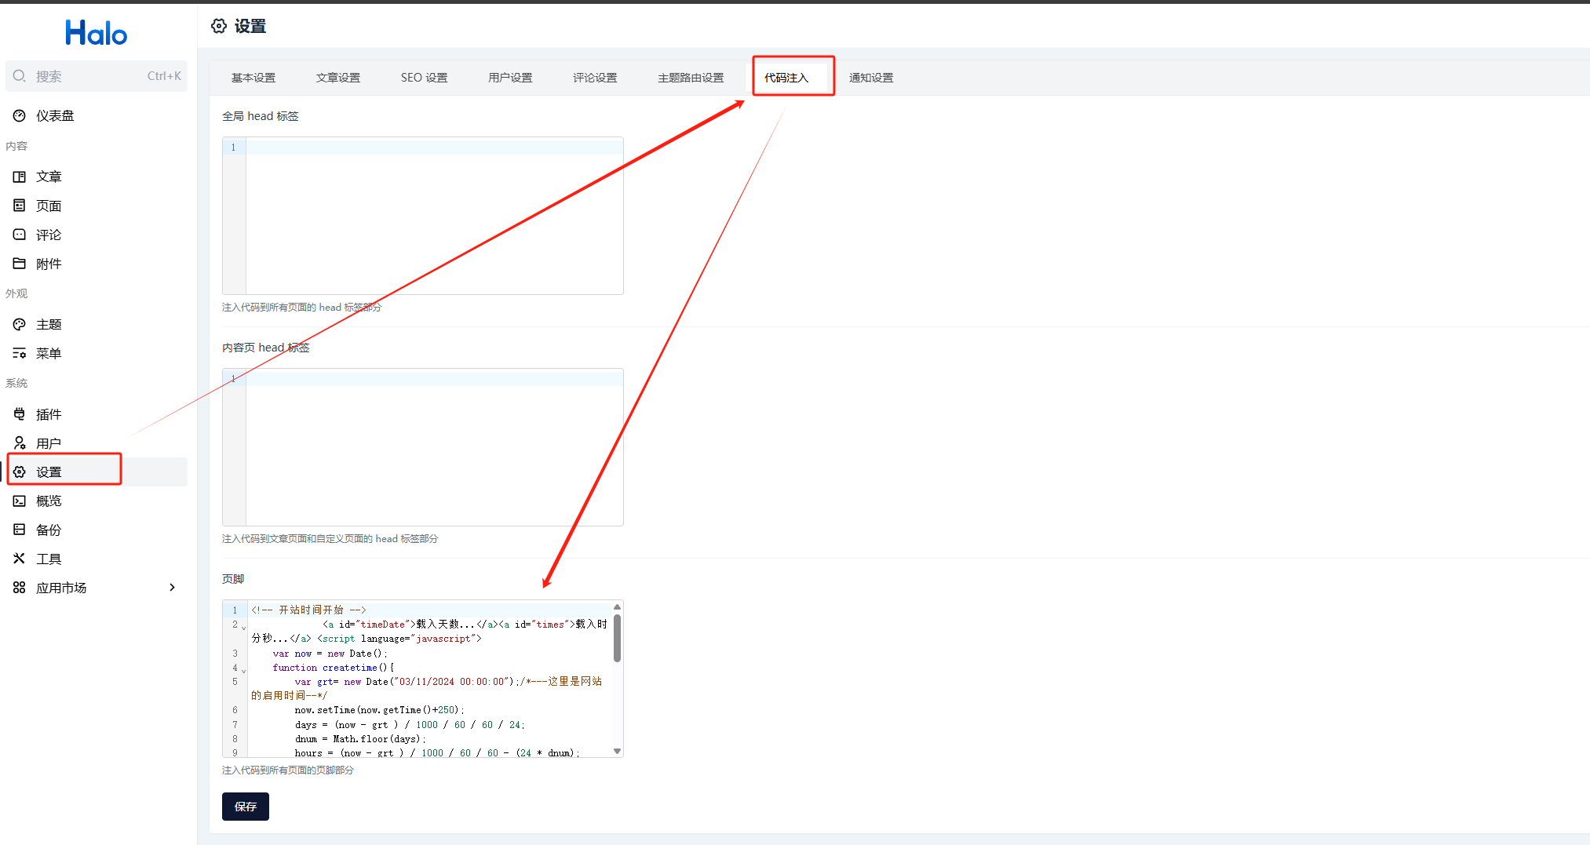The width and height of the screenshot is (1590, 845).
Task: Click the 插件 plugin plug icon
Action: [20, 414]
